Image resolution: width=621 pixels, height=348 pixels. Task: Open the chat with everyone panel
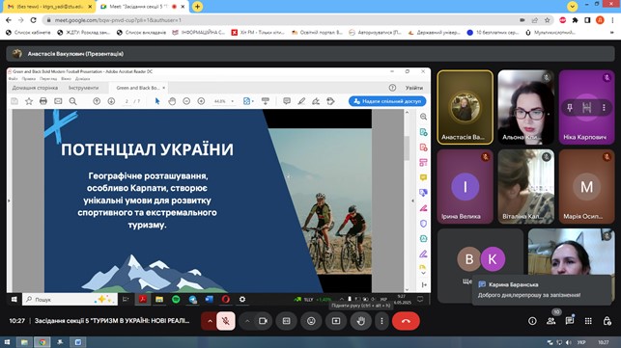click(x=570, y=321)
